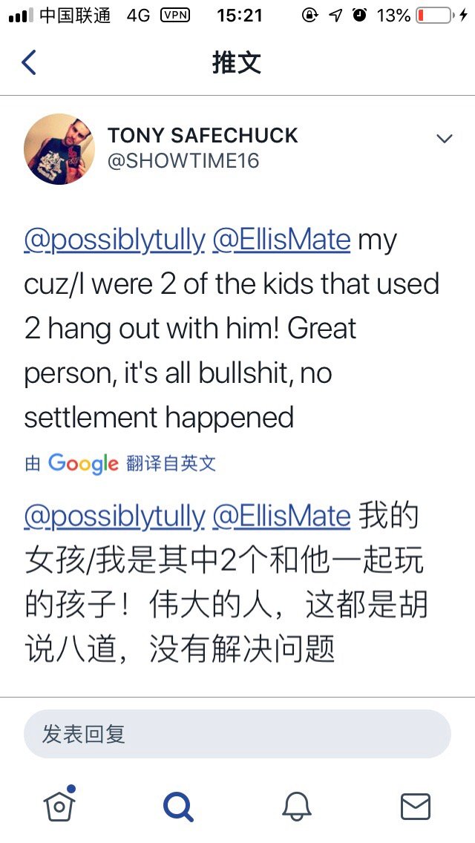Open the Messages envelope icon
The image size is (475, 843).
point(415,806)
